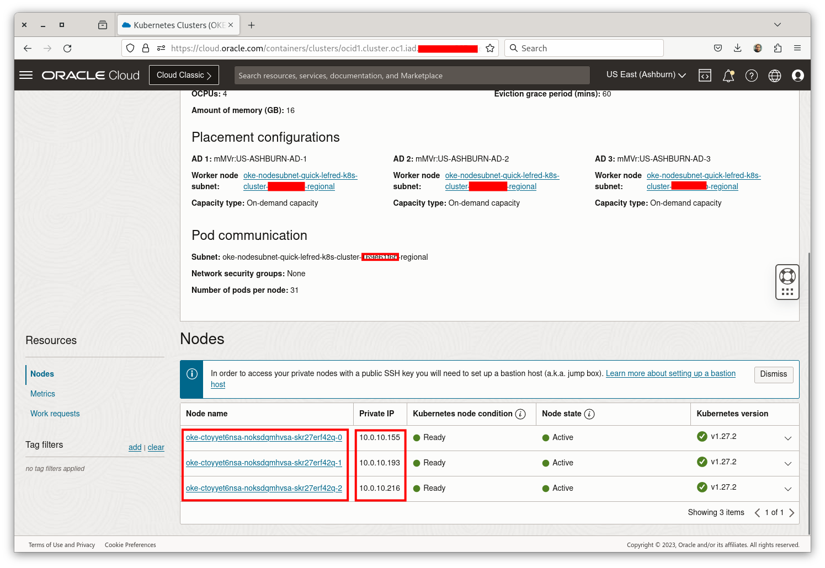Screen dimensions: 825x568
Task: Click the life ring support icon
Action: pyautogui.click(x=787, y=275)
